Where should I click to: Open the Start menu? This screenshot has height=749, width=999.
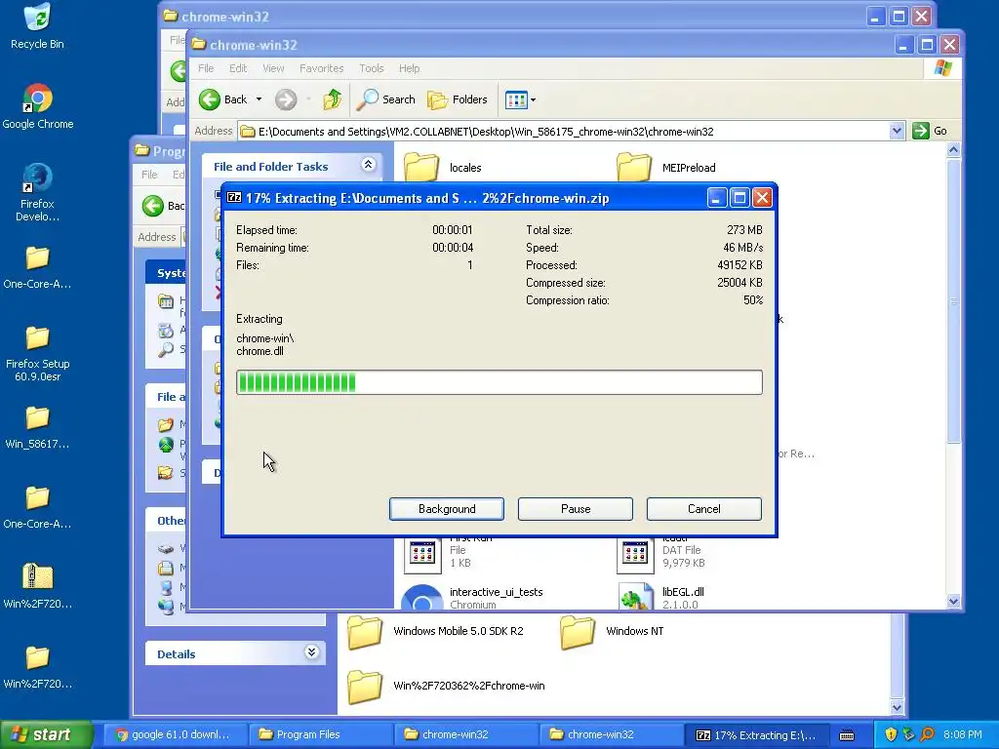pyautogui.click(x=46, y=734)
